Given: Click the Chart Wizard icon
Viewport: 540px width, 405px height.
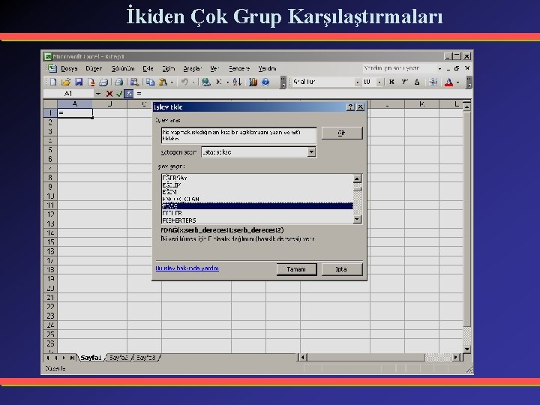Looking at the screenshot, I should point(253,82).
